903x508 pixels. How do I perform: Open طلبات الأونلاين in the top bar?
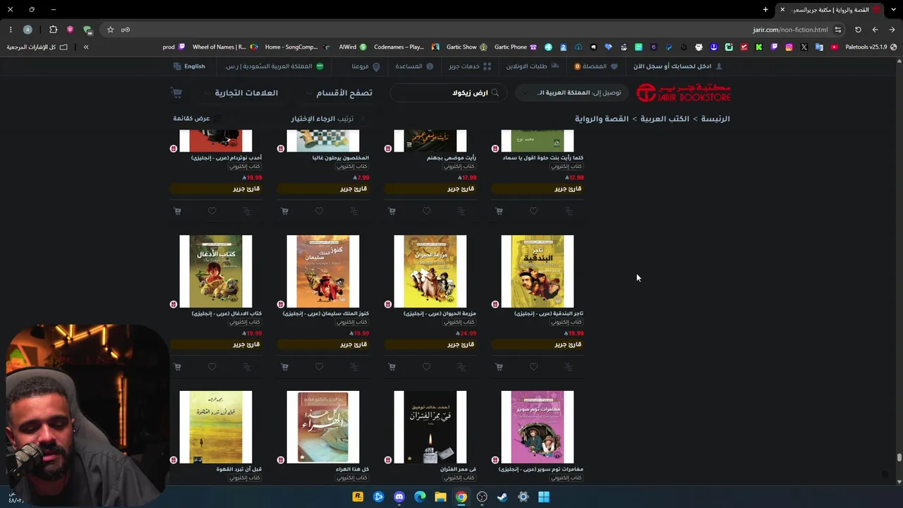pyautogui.click(x=532, y=66)
